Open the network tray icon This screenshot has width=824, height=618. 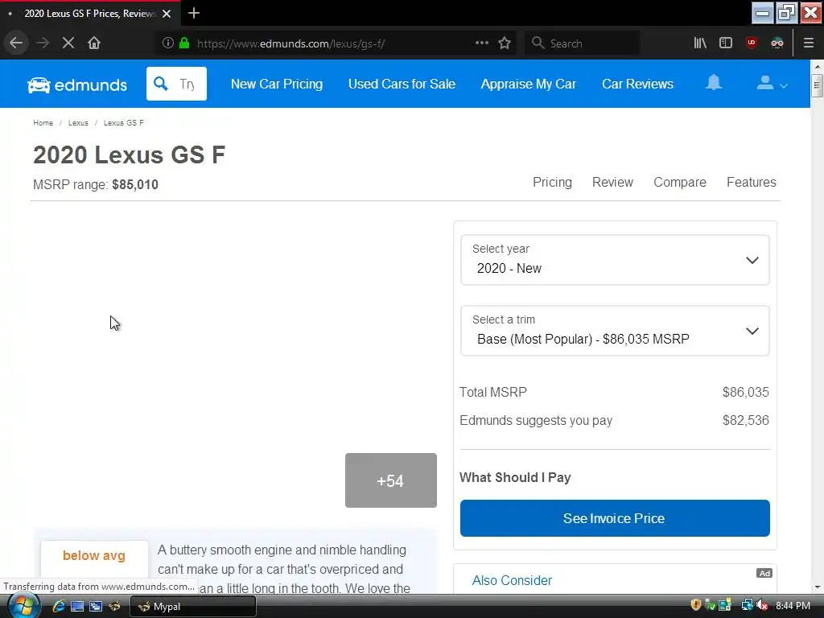pyautogui.click(x=747, y=605)
